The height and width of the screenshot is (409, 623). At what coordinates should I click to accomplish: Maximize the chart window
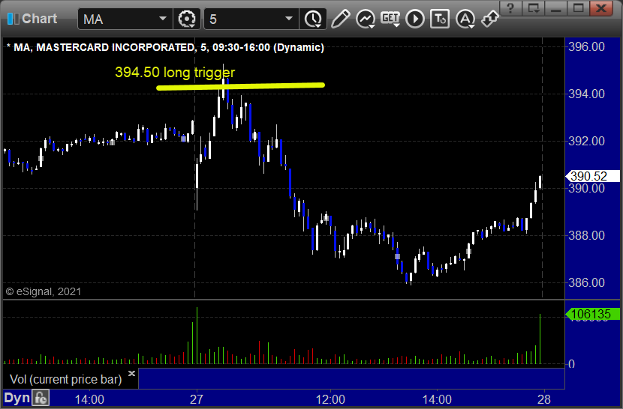point(579,8)
